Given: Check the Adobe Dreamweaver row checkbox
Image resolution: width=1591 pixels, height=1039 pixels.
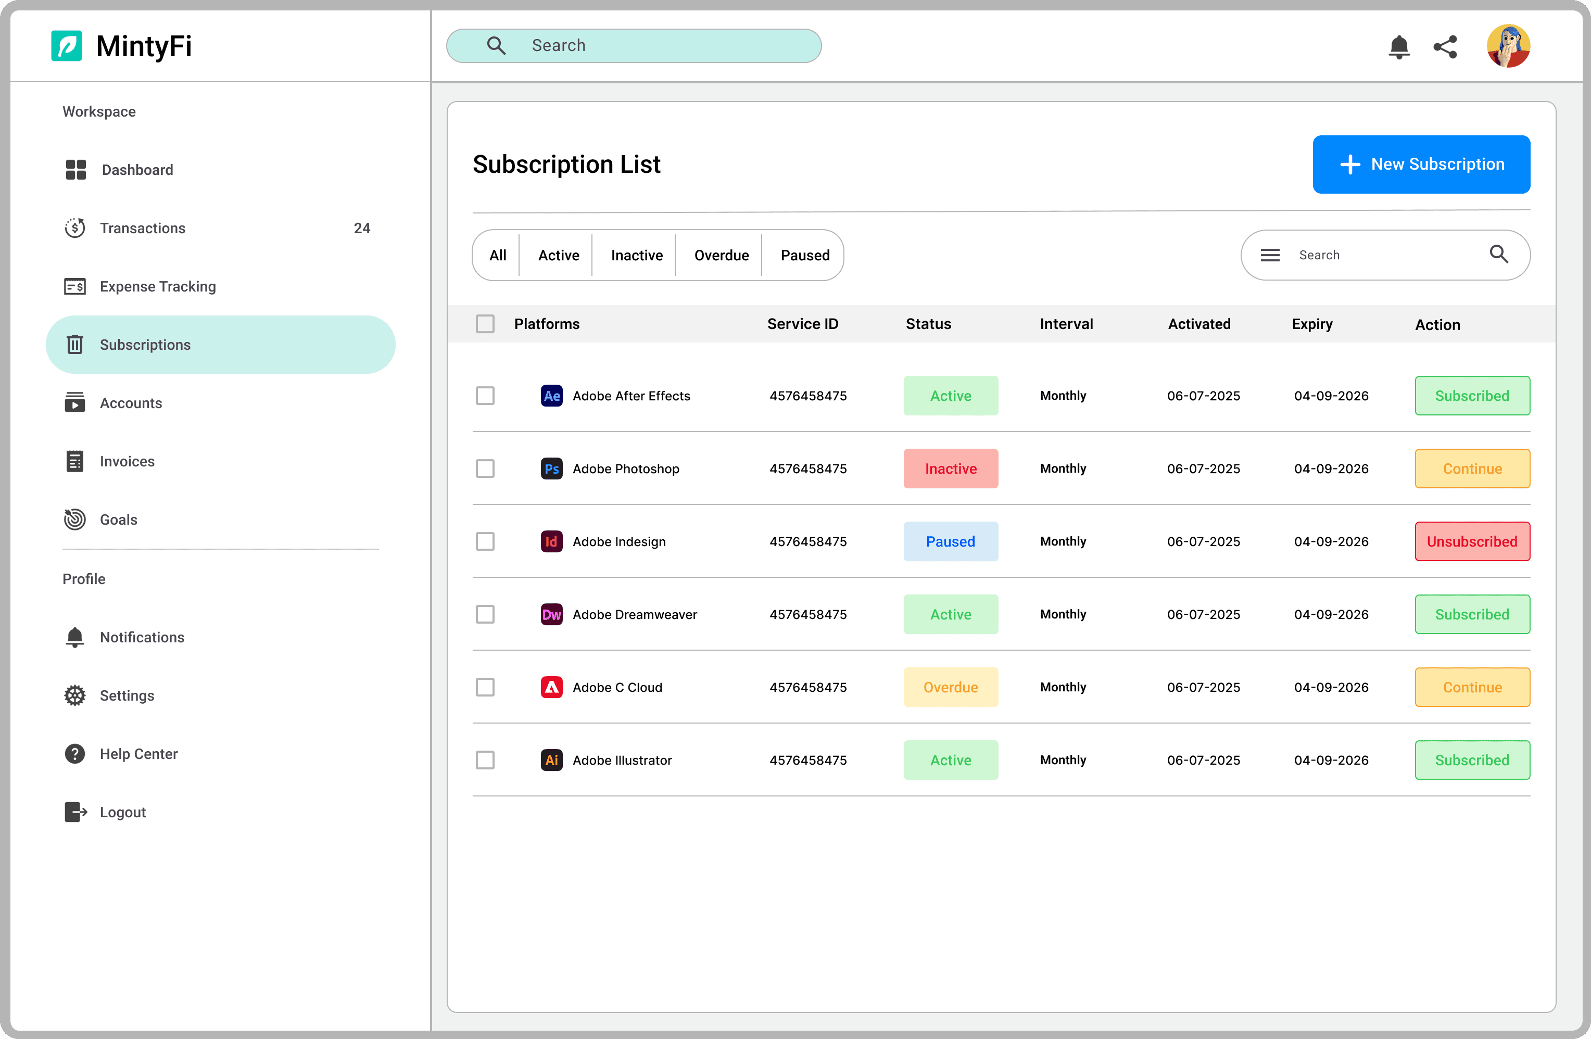Looking at the screenshot, I should click(x=485, y=614).
